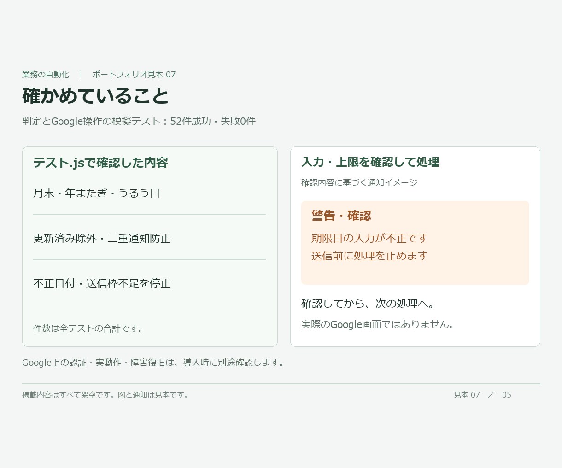
Task: Select the breadcrumb text 業務の自動化
Action: [x=46, y=75]
